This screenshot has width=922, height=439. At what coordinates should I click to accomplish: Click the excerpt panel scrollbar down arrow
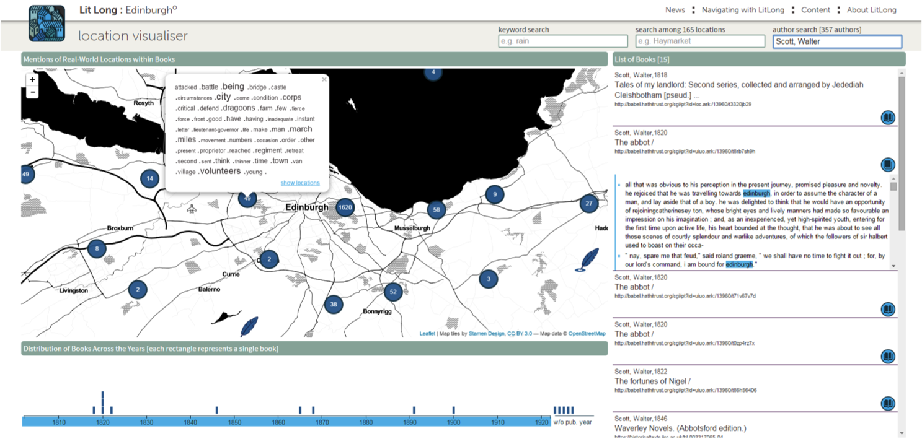tap(893, 266)
